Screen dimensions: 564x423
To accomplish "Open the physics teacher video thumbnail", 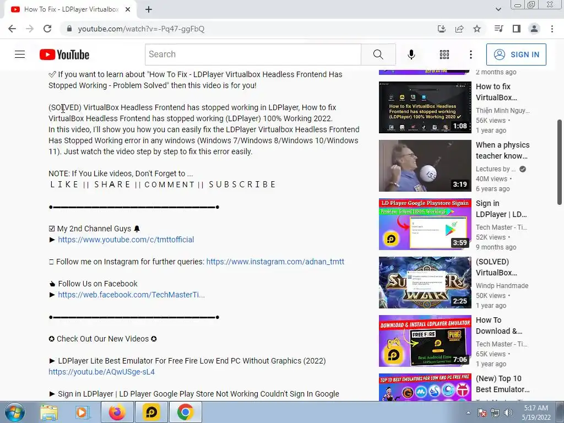I will [425, 165].
